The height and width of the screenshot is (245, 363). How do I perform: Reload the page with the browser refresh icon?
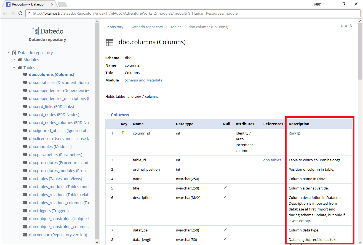pos(20,13)
